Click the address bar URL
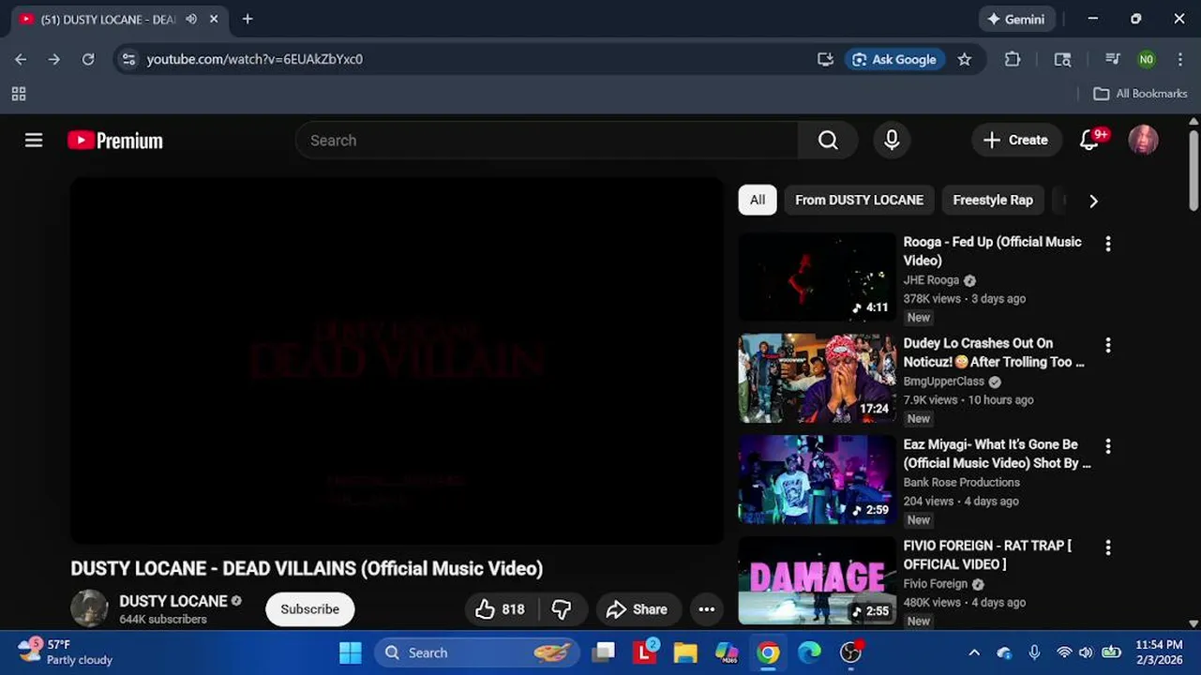The image size is (1201, 675). point(255,59)
